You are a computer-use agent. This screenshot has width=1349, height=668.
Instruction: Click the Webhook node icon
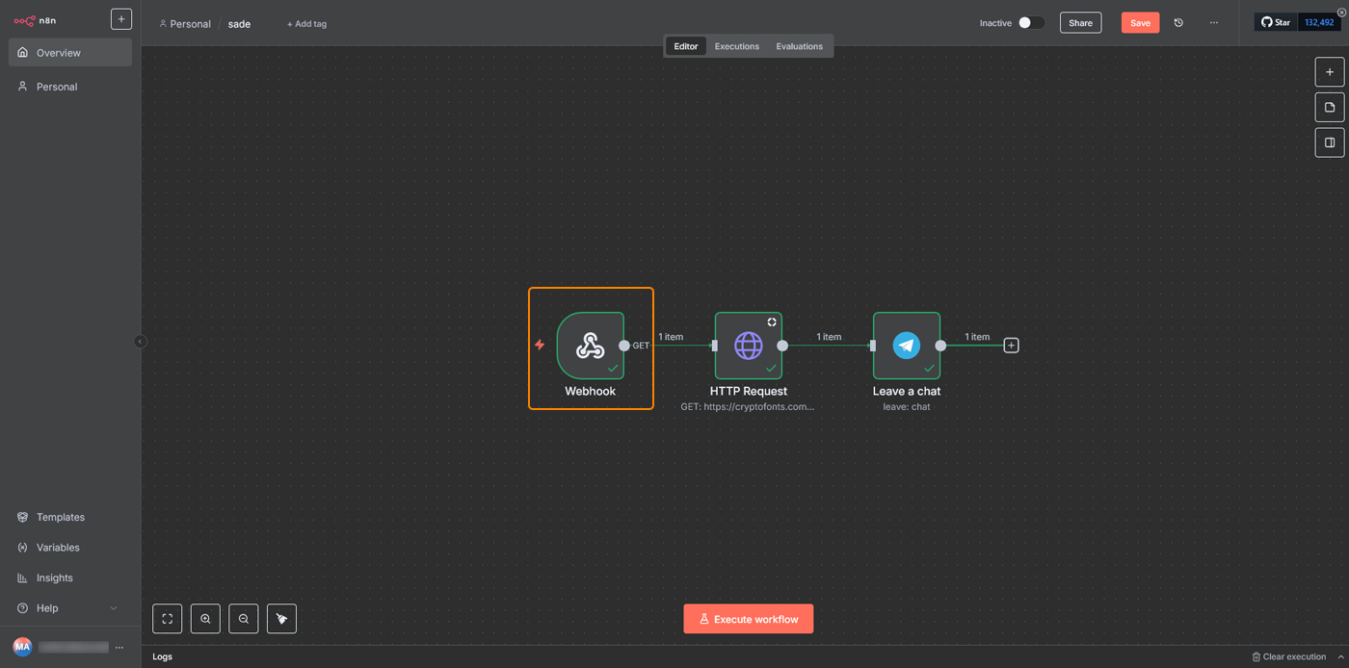point(590,346)
